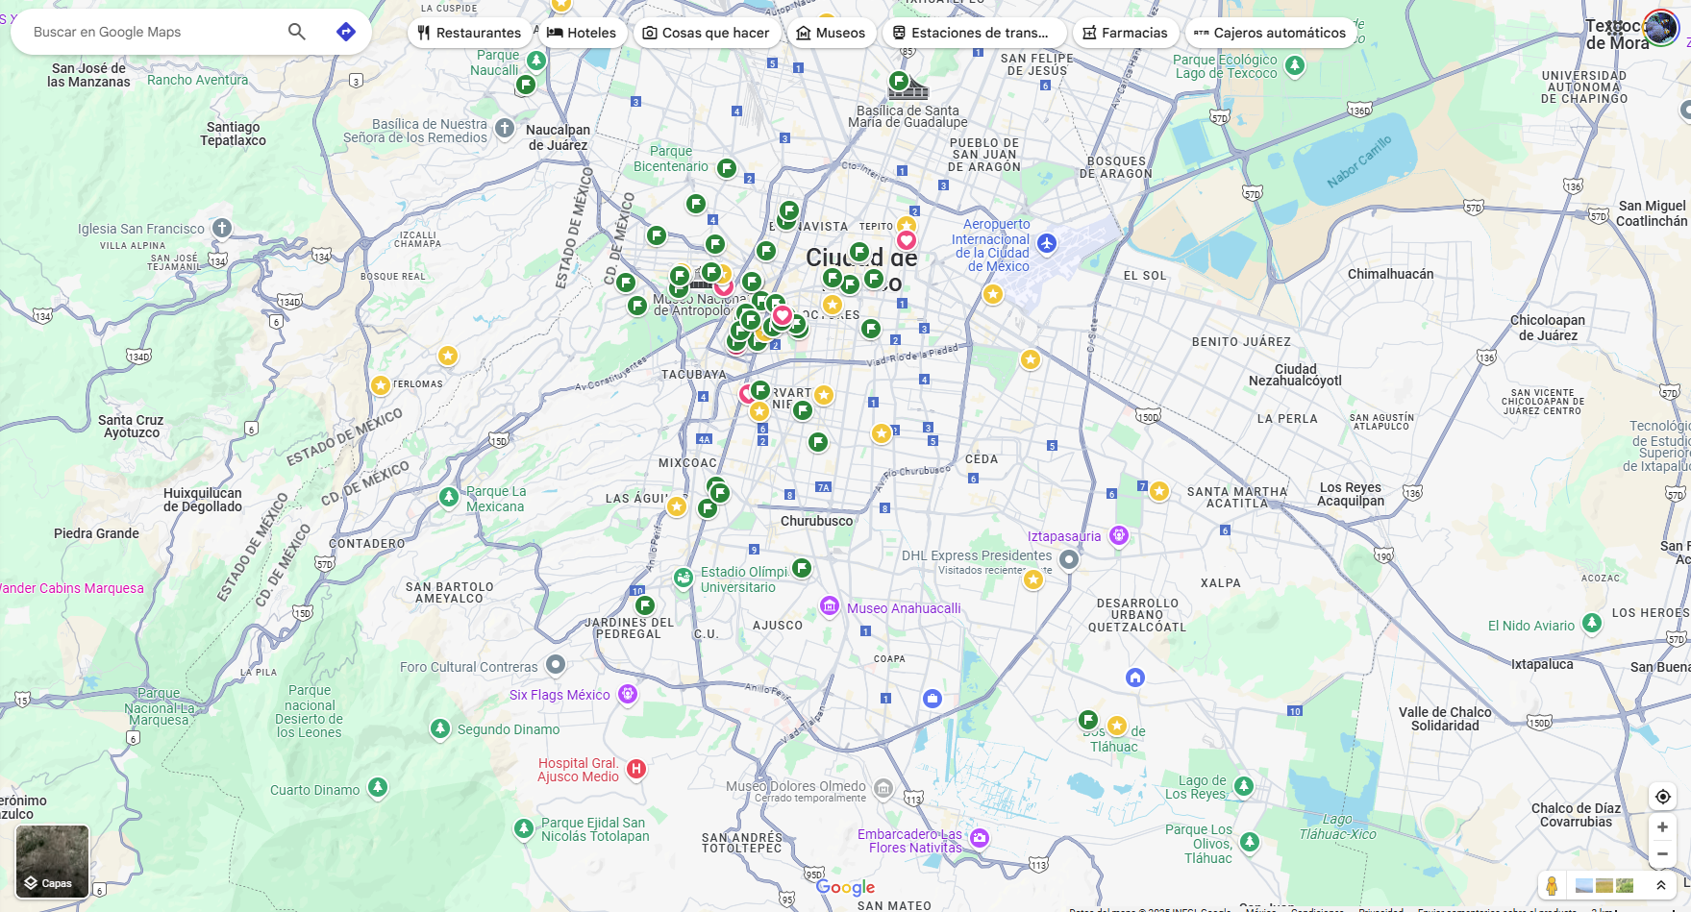Select the Parque Ecológico Lago de Texcoco marker
Screen dimensions: 1691x912
click(x=1295, y=65)
